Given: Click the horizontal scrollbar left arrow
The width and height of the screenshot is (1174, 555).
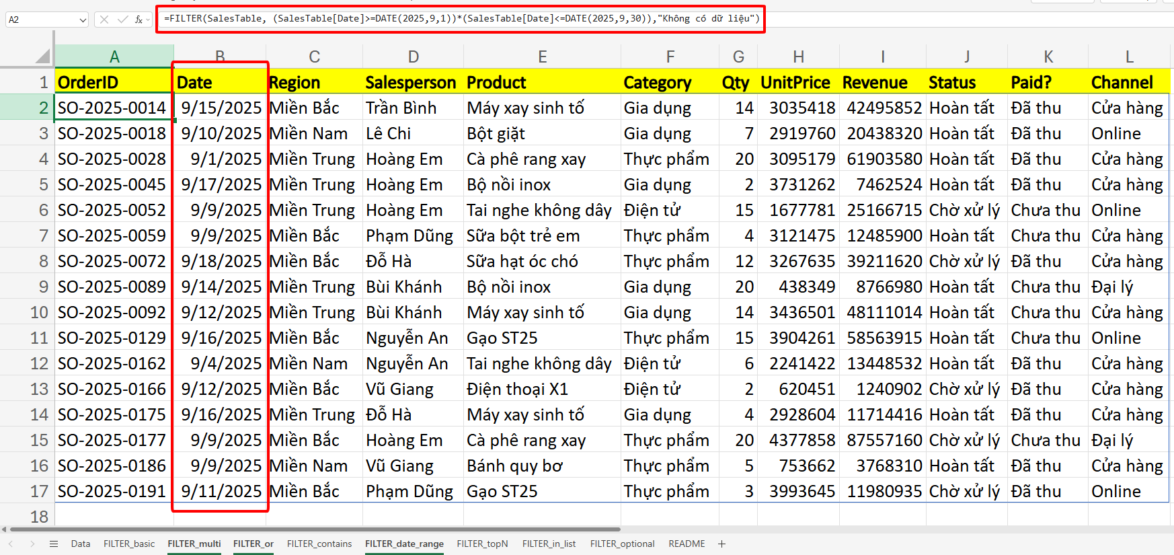Looking at the screenshot, I should click(x=4, y=529).
